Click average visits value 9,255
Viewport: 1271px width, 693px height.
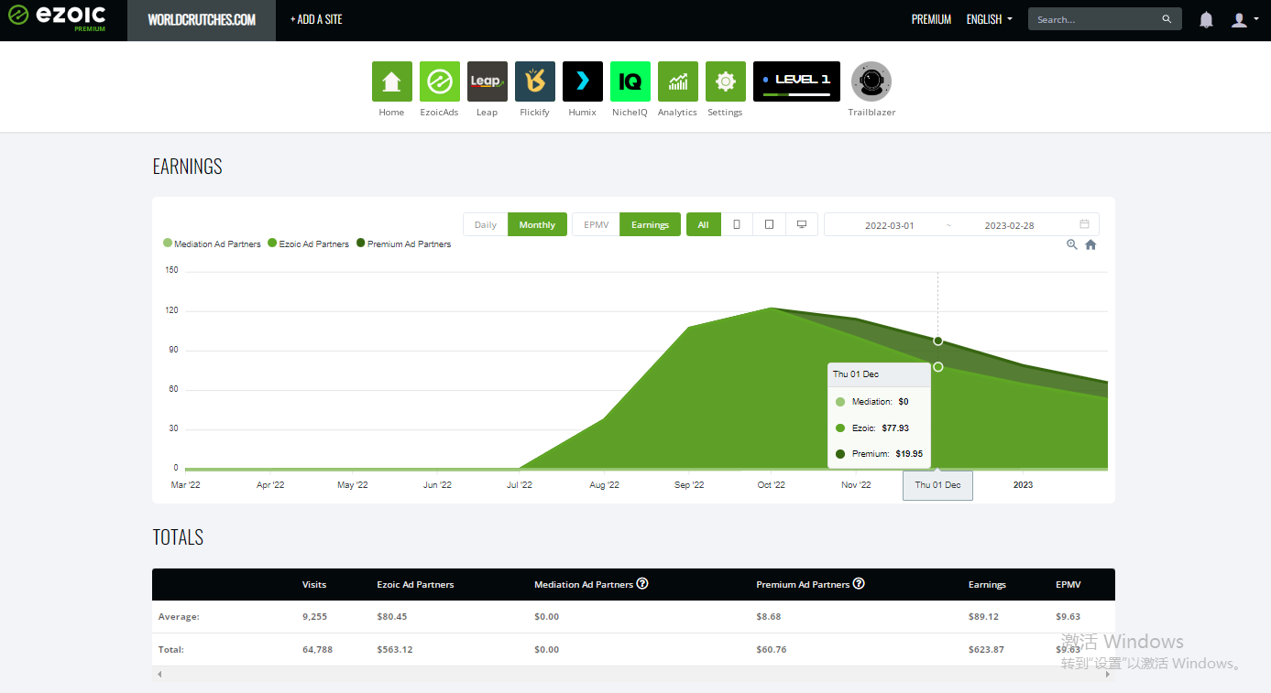pos(314,616)
